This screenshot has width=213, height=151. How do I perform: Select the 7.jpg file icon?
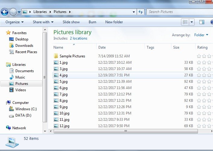pyautogui.click(x=56, y=94)
